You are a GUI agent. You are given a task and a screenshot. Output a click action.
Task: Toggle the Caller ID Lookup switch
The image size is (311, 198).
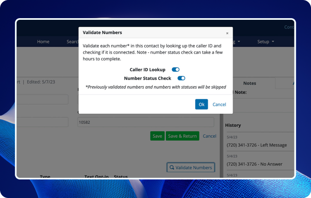click(175, 70)
